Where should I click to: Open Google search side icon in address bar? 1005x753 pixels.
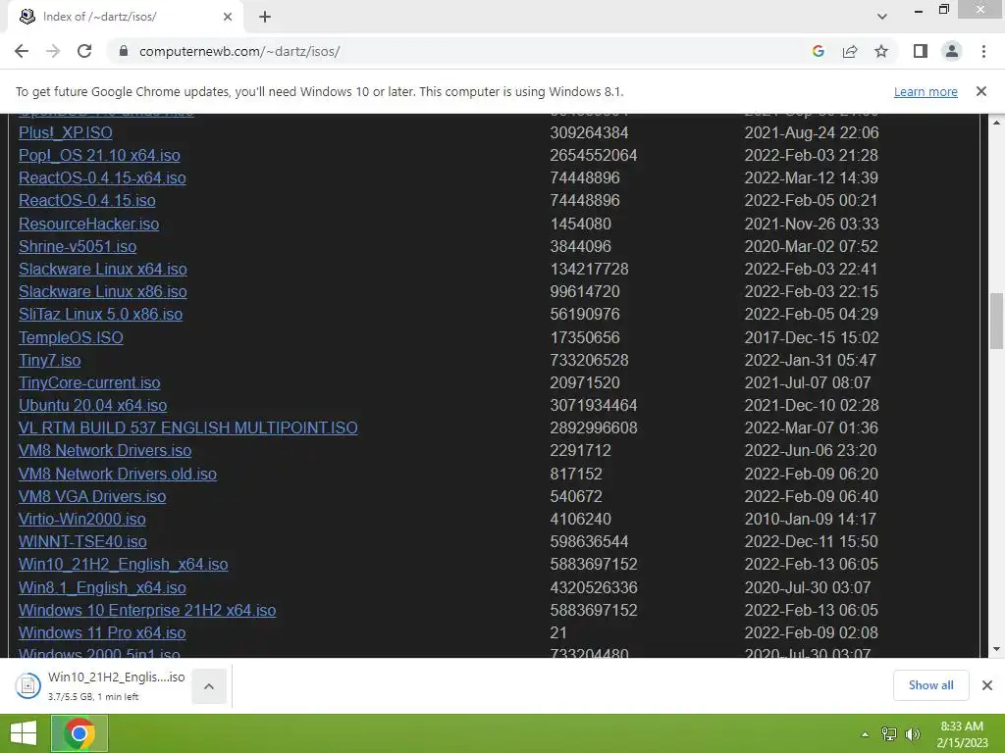coord(818,51)
